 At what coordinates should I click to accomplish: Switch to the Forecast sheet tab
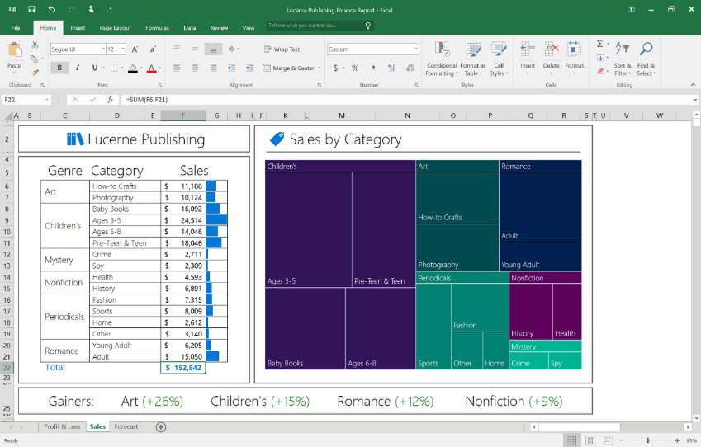click(126, 426)
